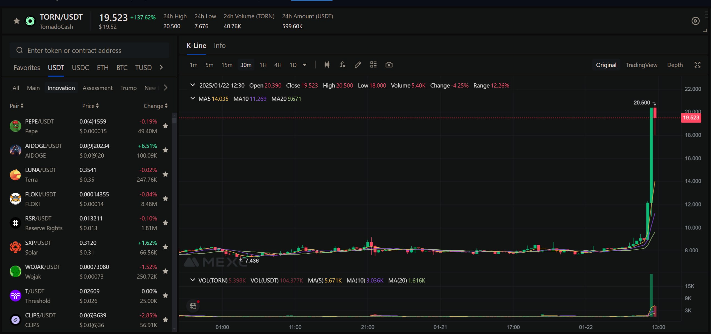Set chart interval to 1m
The image size is (711, 334).
(194, 65)
